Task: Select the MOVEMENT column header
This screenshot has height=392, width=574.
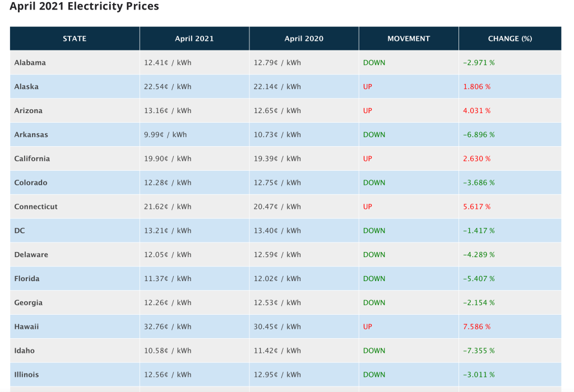Action: point(409,39)
